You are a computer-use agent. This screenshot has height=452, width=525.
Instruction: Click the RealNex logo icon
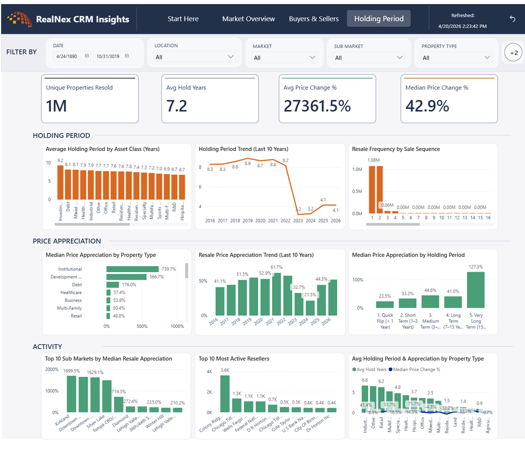(19, 19)
